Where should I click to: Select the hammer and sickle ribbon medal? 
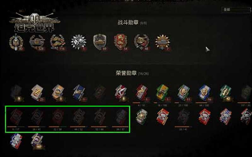[121, 93]
